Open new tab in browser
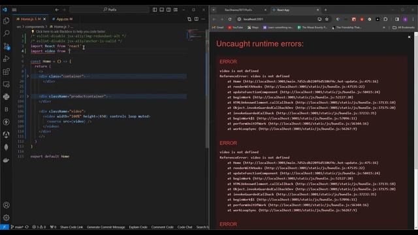This screenshot has width=418, height=235. pos(325,10)
